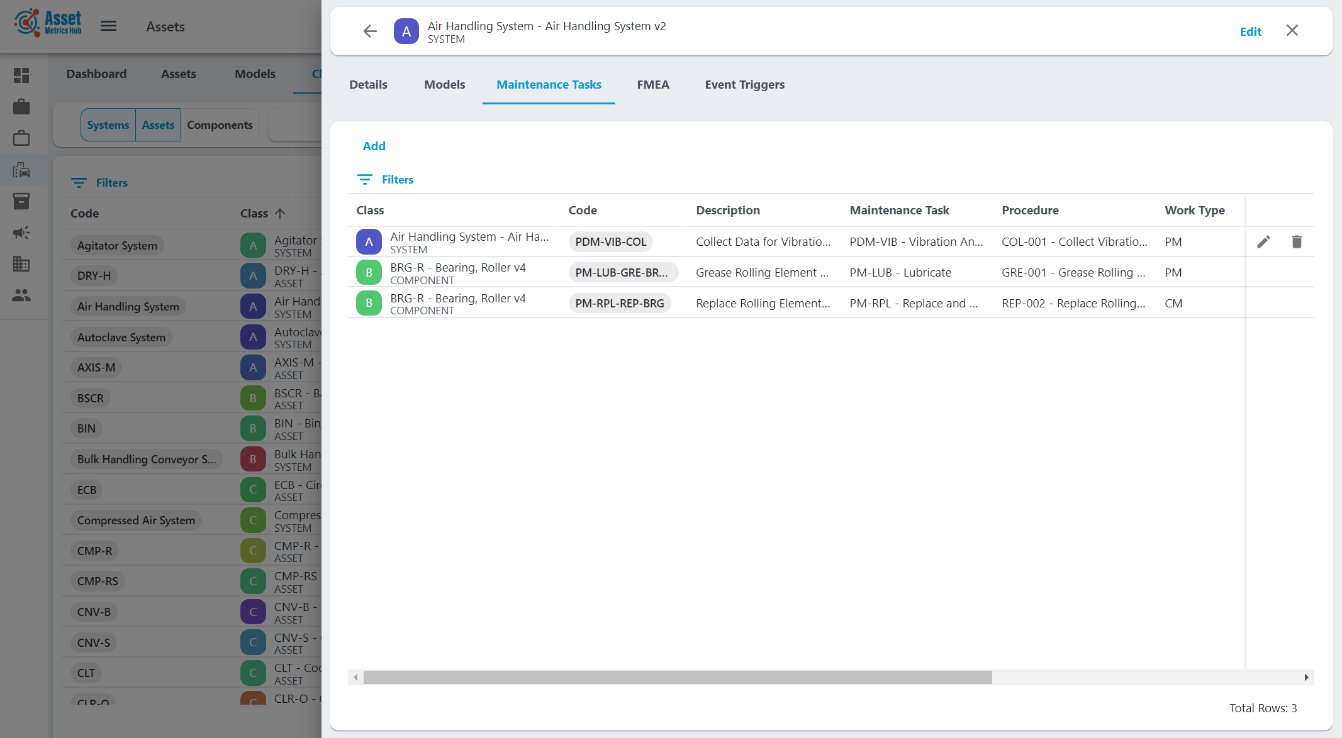This screenshot has height=738, width=1342.
Task: Open the hamburger menu
Action: [x=109, y=26]
